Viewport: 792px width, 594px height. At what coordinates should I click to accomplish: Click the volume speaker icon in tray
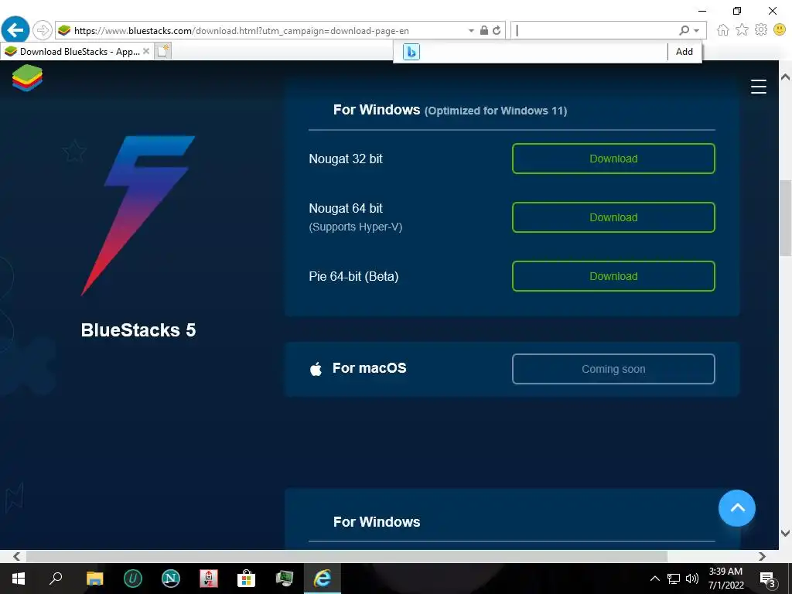(692, 579)
